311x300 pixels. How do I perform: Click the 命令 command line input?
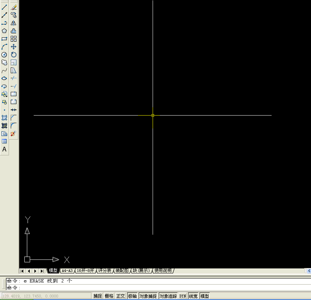tap(159, 287)
